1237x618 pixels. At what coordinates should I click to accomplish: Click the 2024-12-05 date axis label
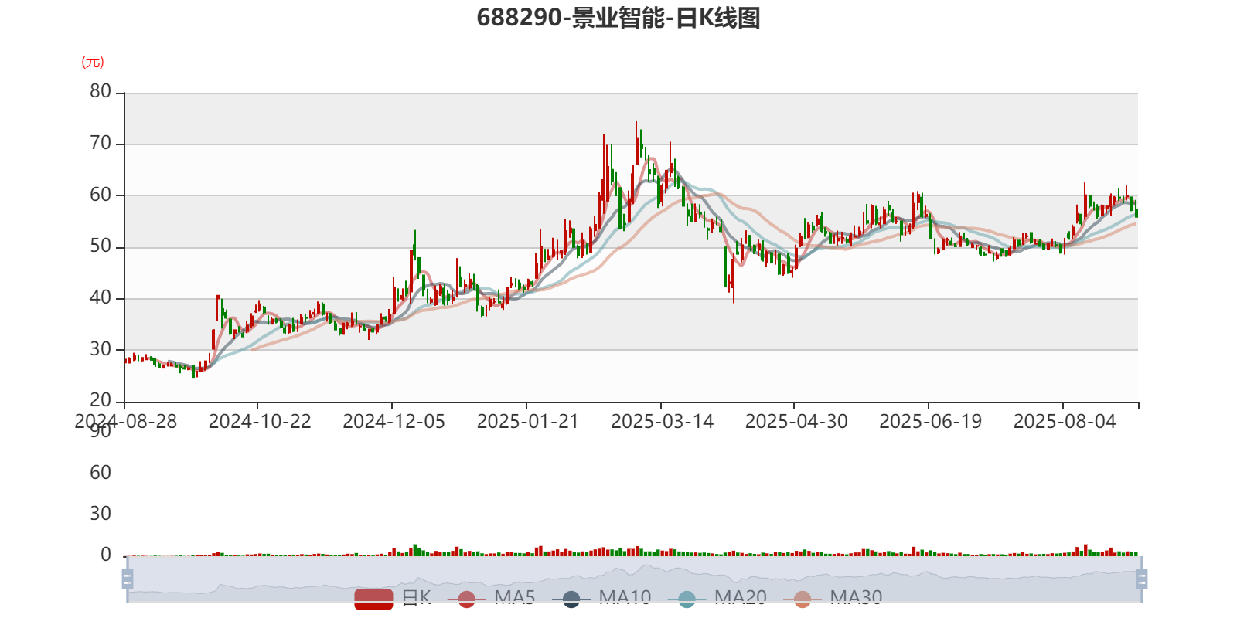394,422
